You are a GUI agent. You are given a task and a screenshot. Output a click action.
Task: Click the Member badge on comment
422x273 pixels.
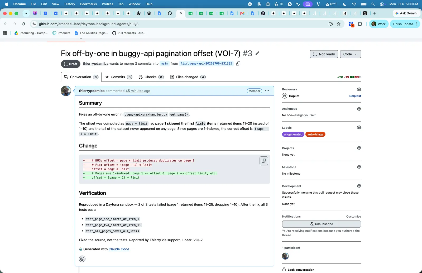(x=255, y=91)
